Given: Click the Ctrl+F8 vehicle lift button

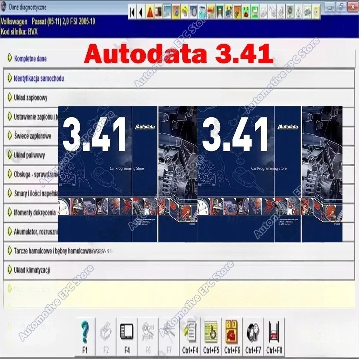Looking at the screenshot, I should [x=274, y=337].
